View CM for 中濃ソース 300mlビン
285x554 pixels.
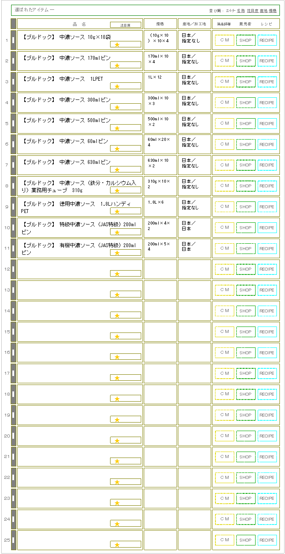point(224,103)
